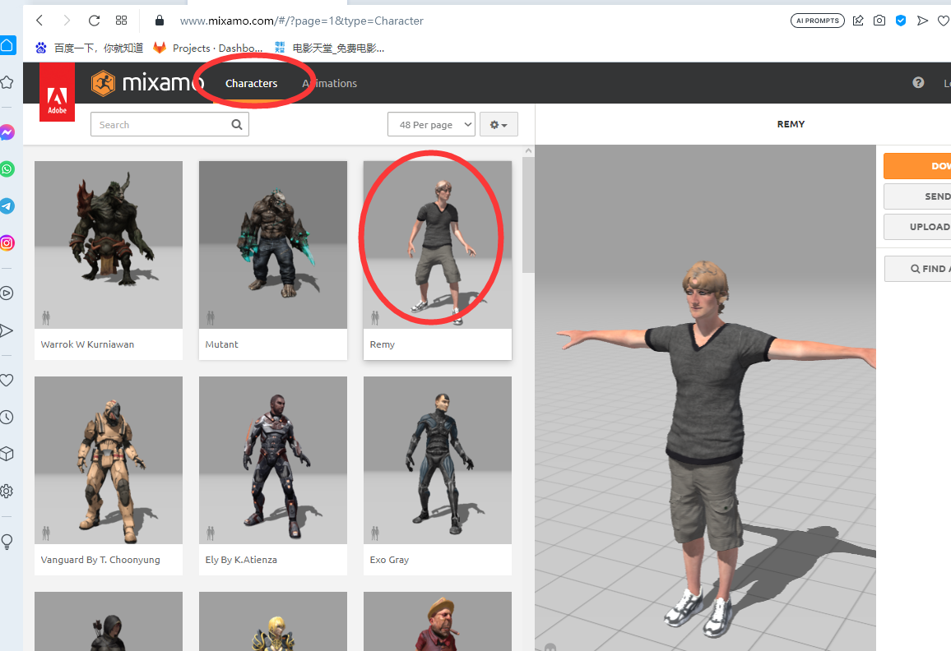Open the gear settings dropdown

click(x=499, y=124)
